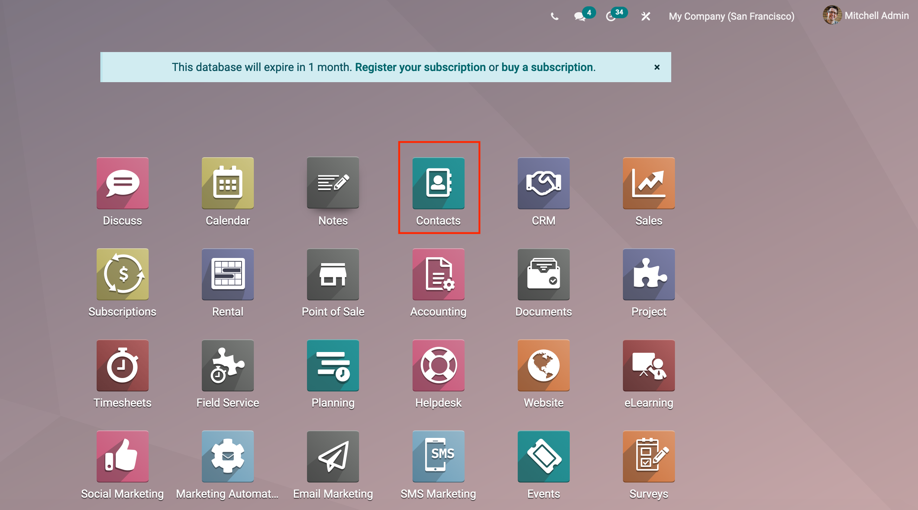Open the Contacts app
The width and height of the screenshot is (918, 510).
439,183
